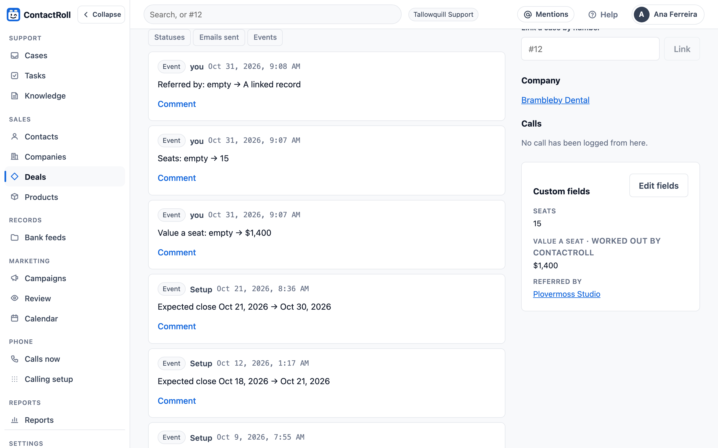This screenshot has width=718, height=448.
Task: Open the Ana Ferreira account menu
Action: pos(668,15)
